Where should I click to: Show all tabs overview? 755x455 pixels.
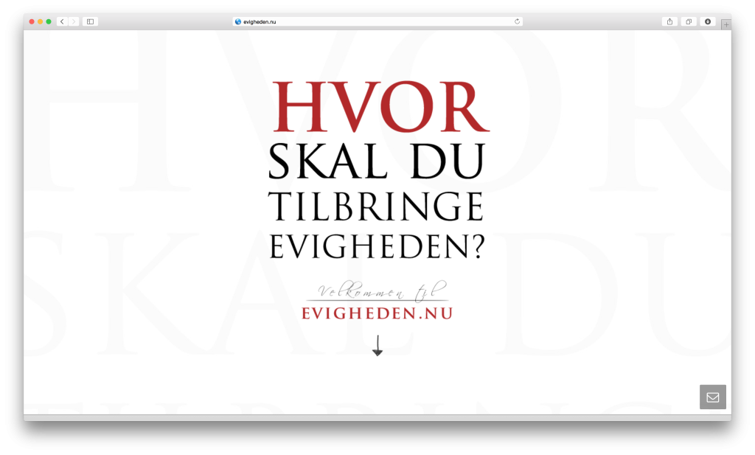[689, 21]
